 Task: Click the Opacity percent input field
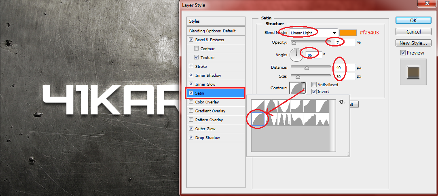click(344, 42)
